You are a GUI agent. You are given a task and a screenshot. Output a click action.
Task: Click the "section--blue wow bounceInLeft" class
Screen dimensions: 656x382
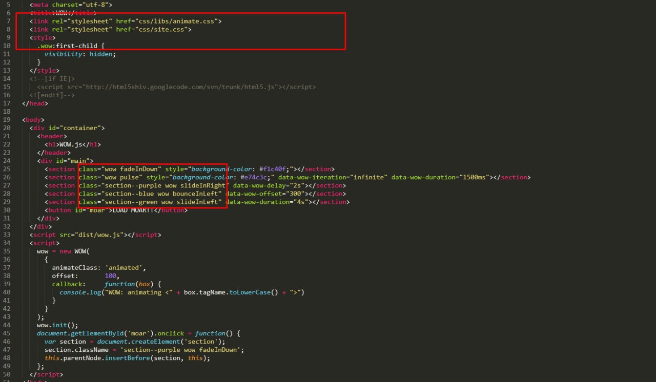[161, 193]
